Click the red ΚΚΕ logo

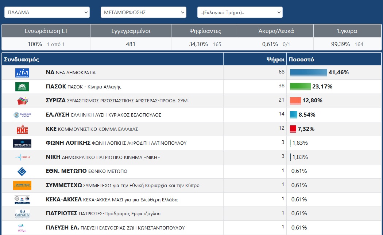pyautogui.click(x=22, y=129)
